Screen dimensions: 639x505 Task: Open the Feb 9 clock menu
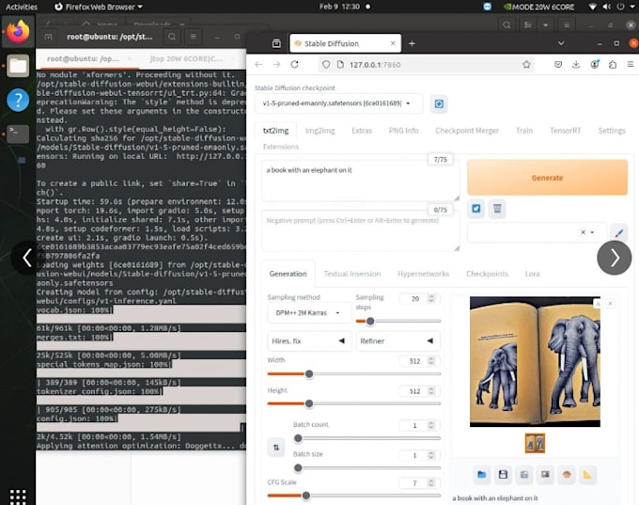[x=339, y=7]
